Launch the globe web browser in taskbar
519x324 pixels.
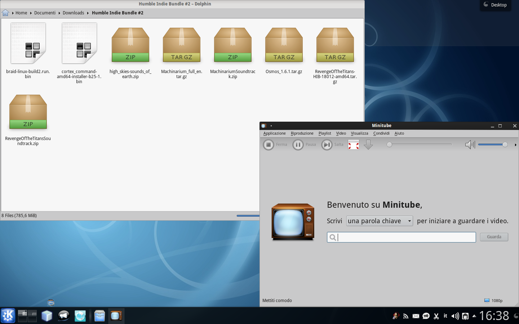coord(80,316)
